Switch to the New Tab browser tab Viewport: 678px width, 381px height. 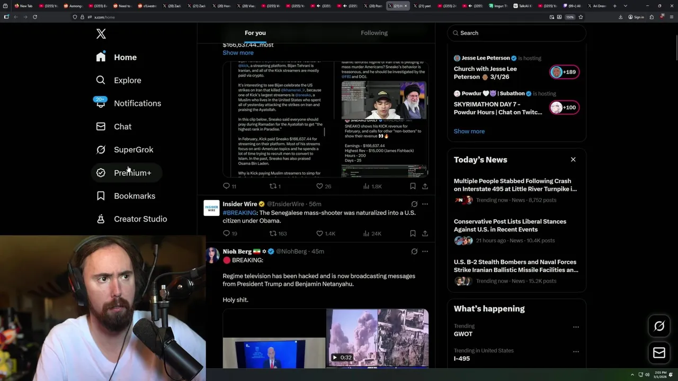pyautogui.click(x=23, y=6)
